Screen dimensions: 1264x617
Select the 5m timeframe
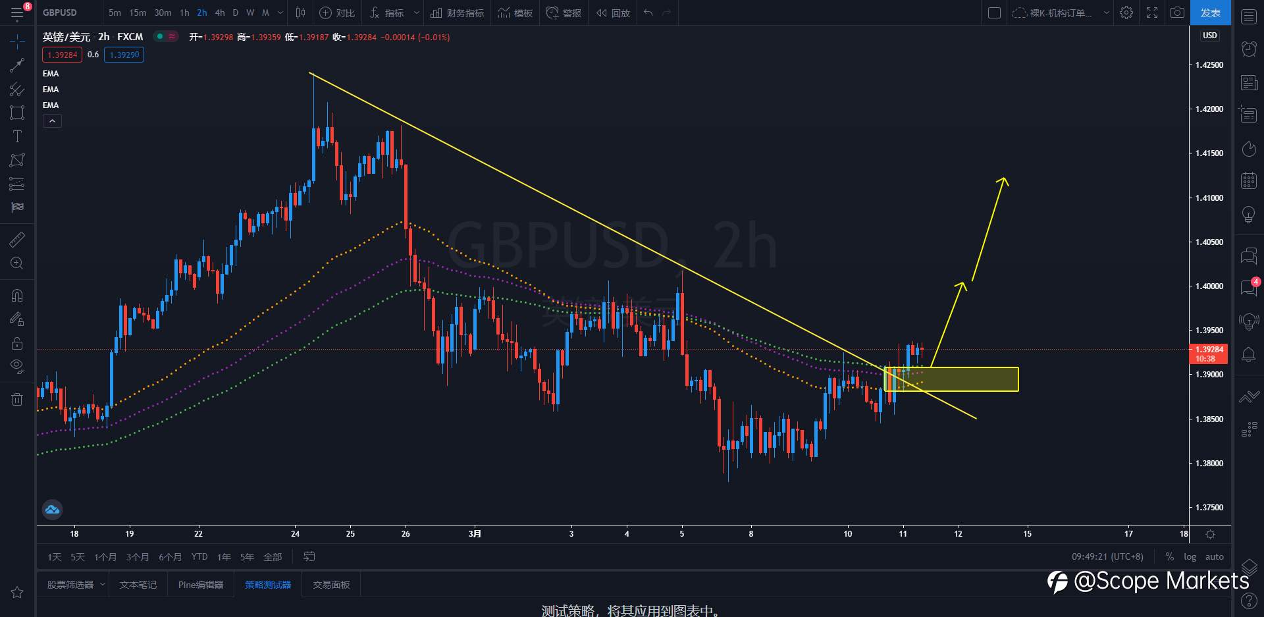coord(115,13)
